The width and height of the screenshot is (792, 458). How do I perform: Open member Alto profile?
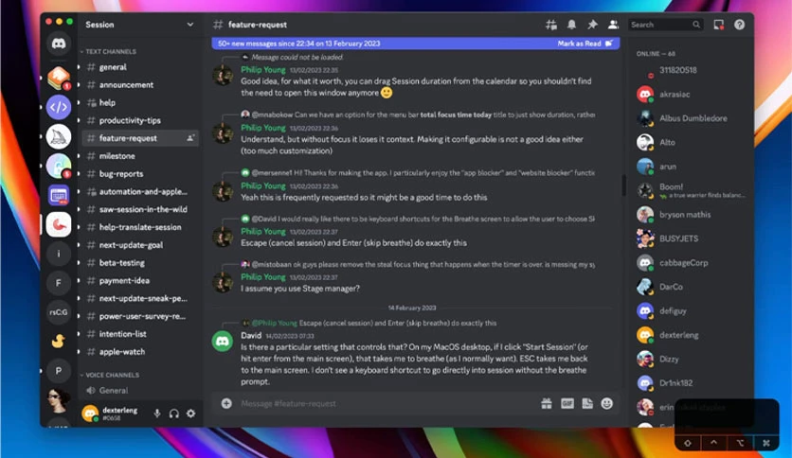(691, 142)
